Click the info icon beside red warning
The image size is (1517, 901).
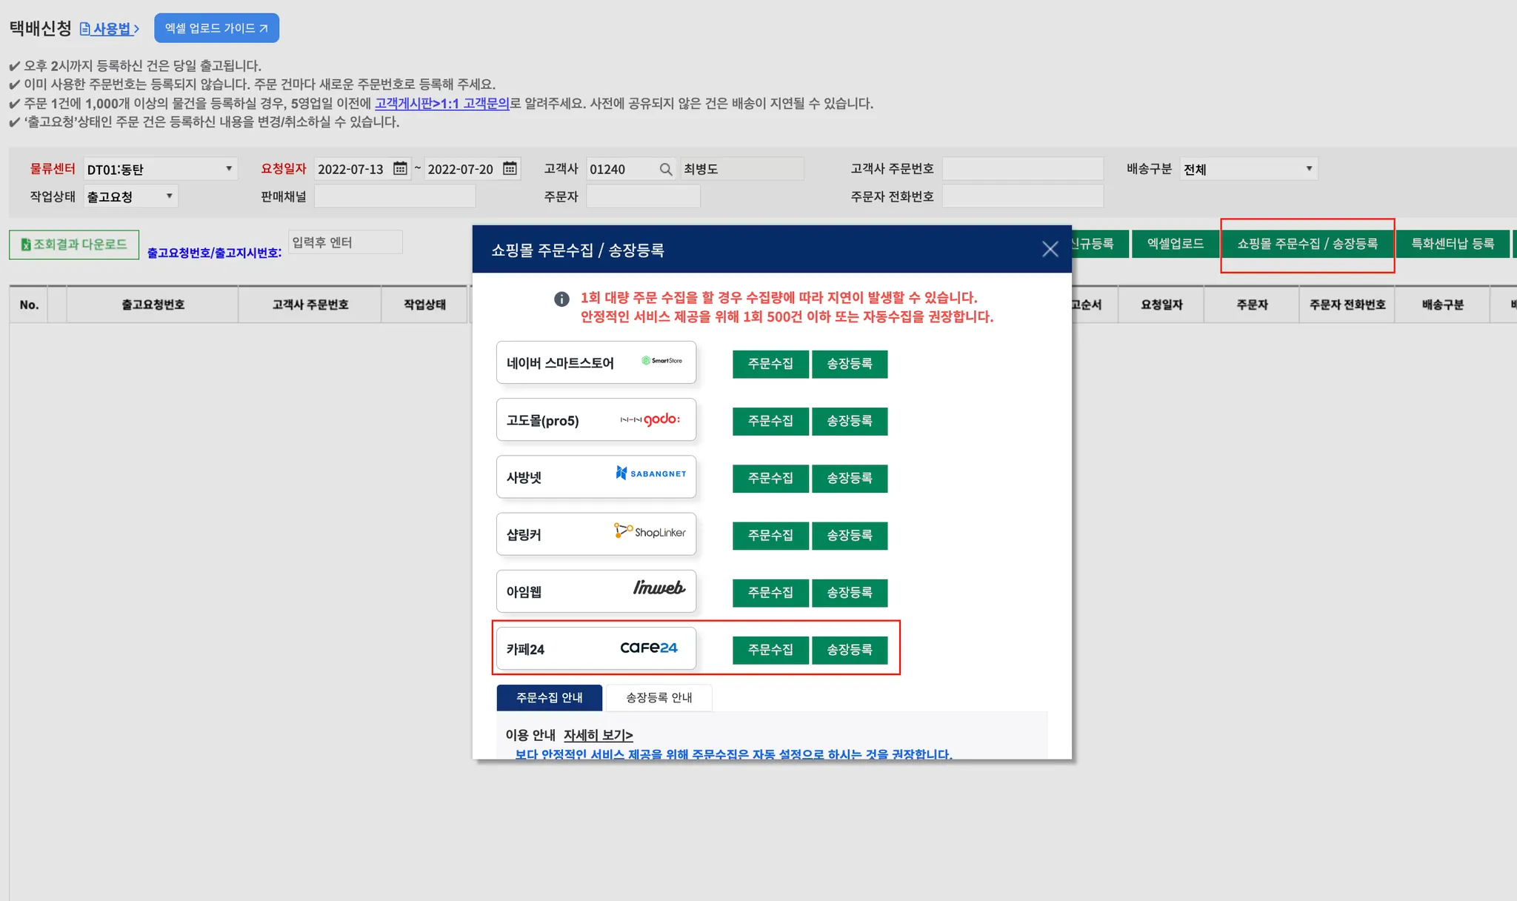pyautogui.click(x=561, y=299)
